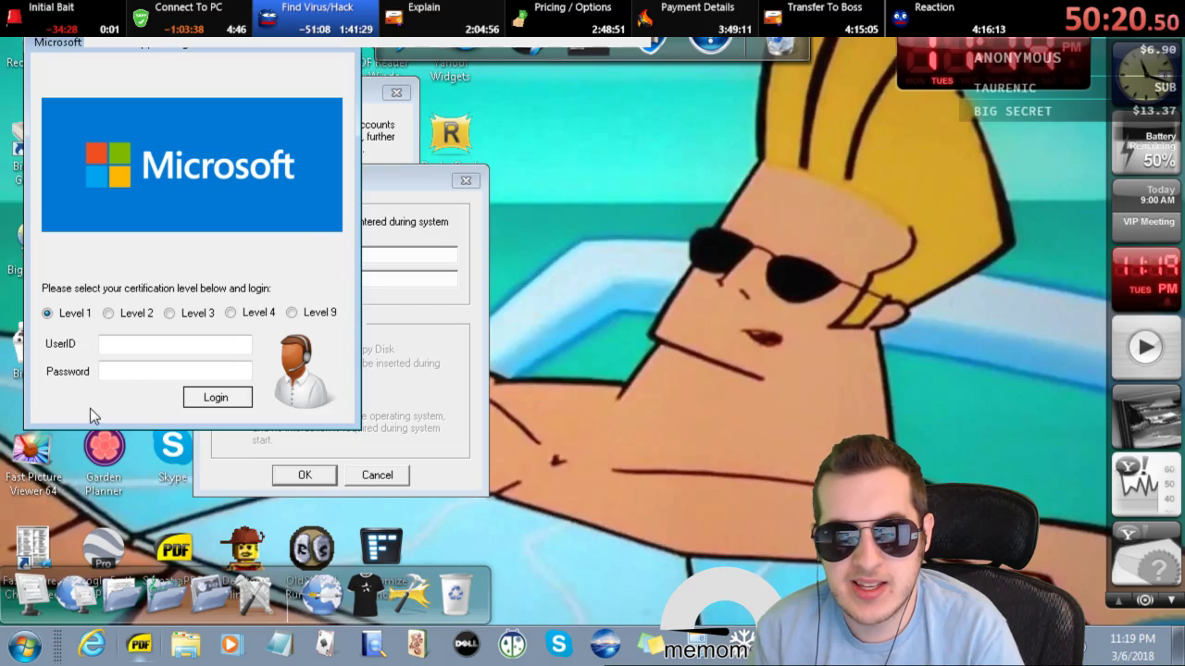Open the Mahjong tile taskbar icon

click(x=418, y=644)
